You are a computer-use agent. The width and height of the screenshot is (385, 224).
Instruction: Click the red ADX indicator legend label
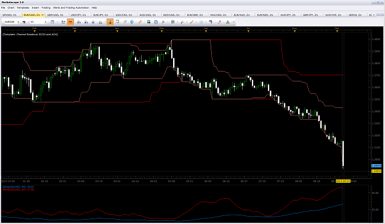pyautogui.click(x=18, y=189)
